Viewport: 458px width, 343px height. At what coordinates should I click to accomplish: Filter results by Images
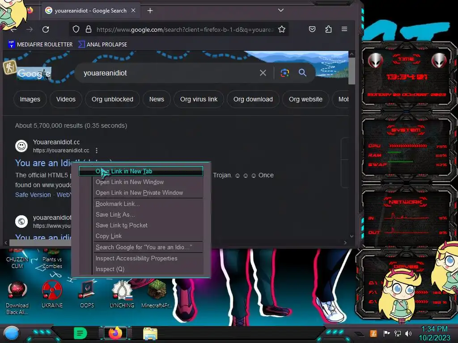tap(30, 99)
